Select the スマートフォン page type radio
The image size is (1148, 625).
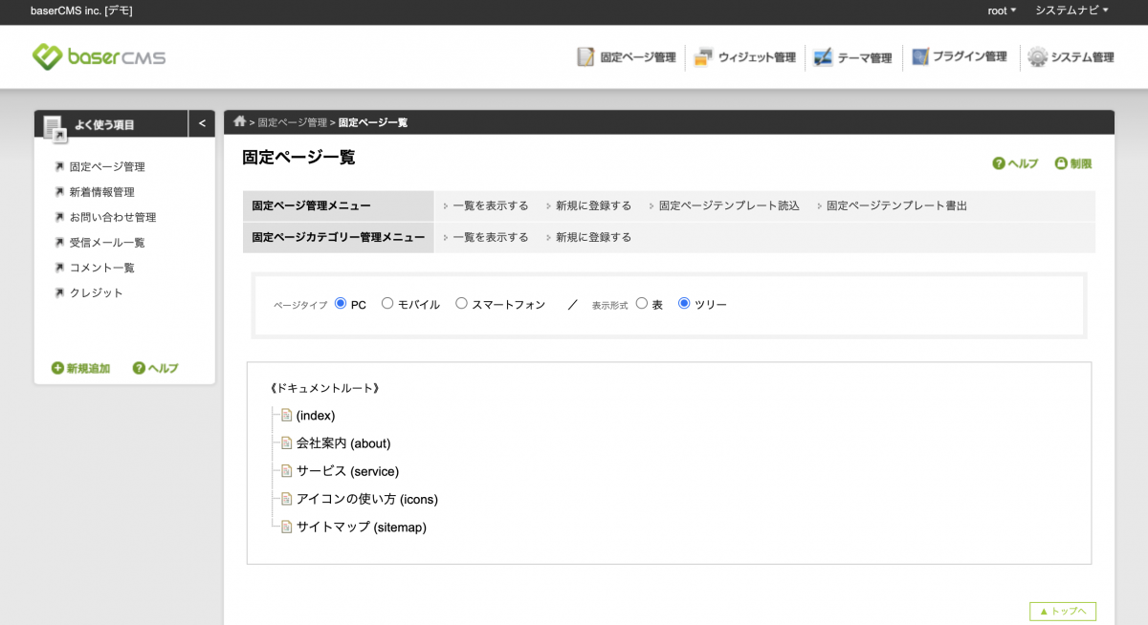461,304
